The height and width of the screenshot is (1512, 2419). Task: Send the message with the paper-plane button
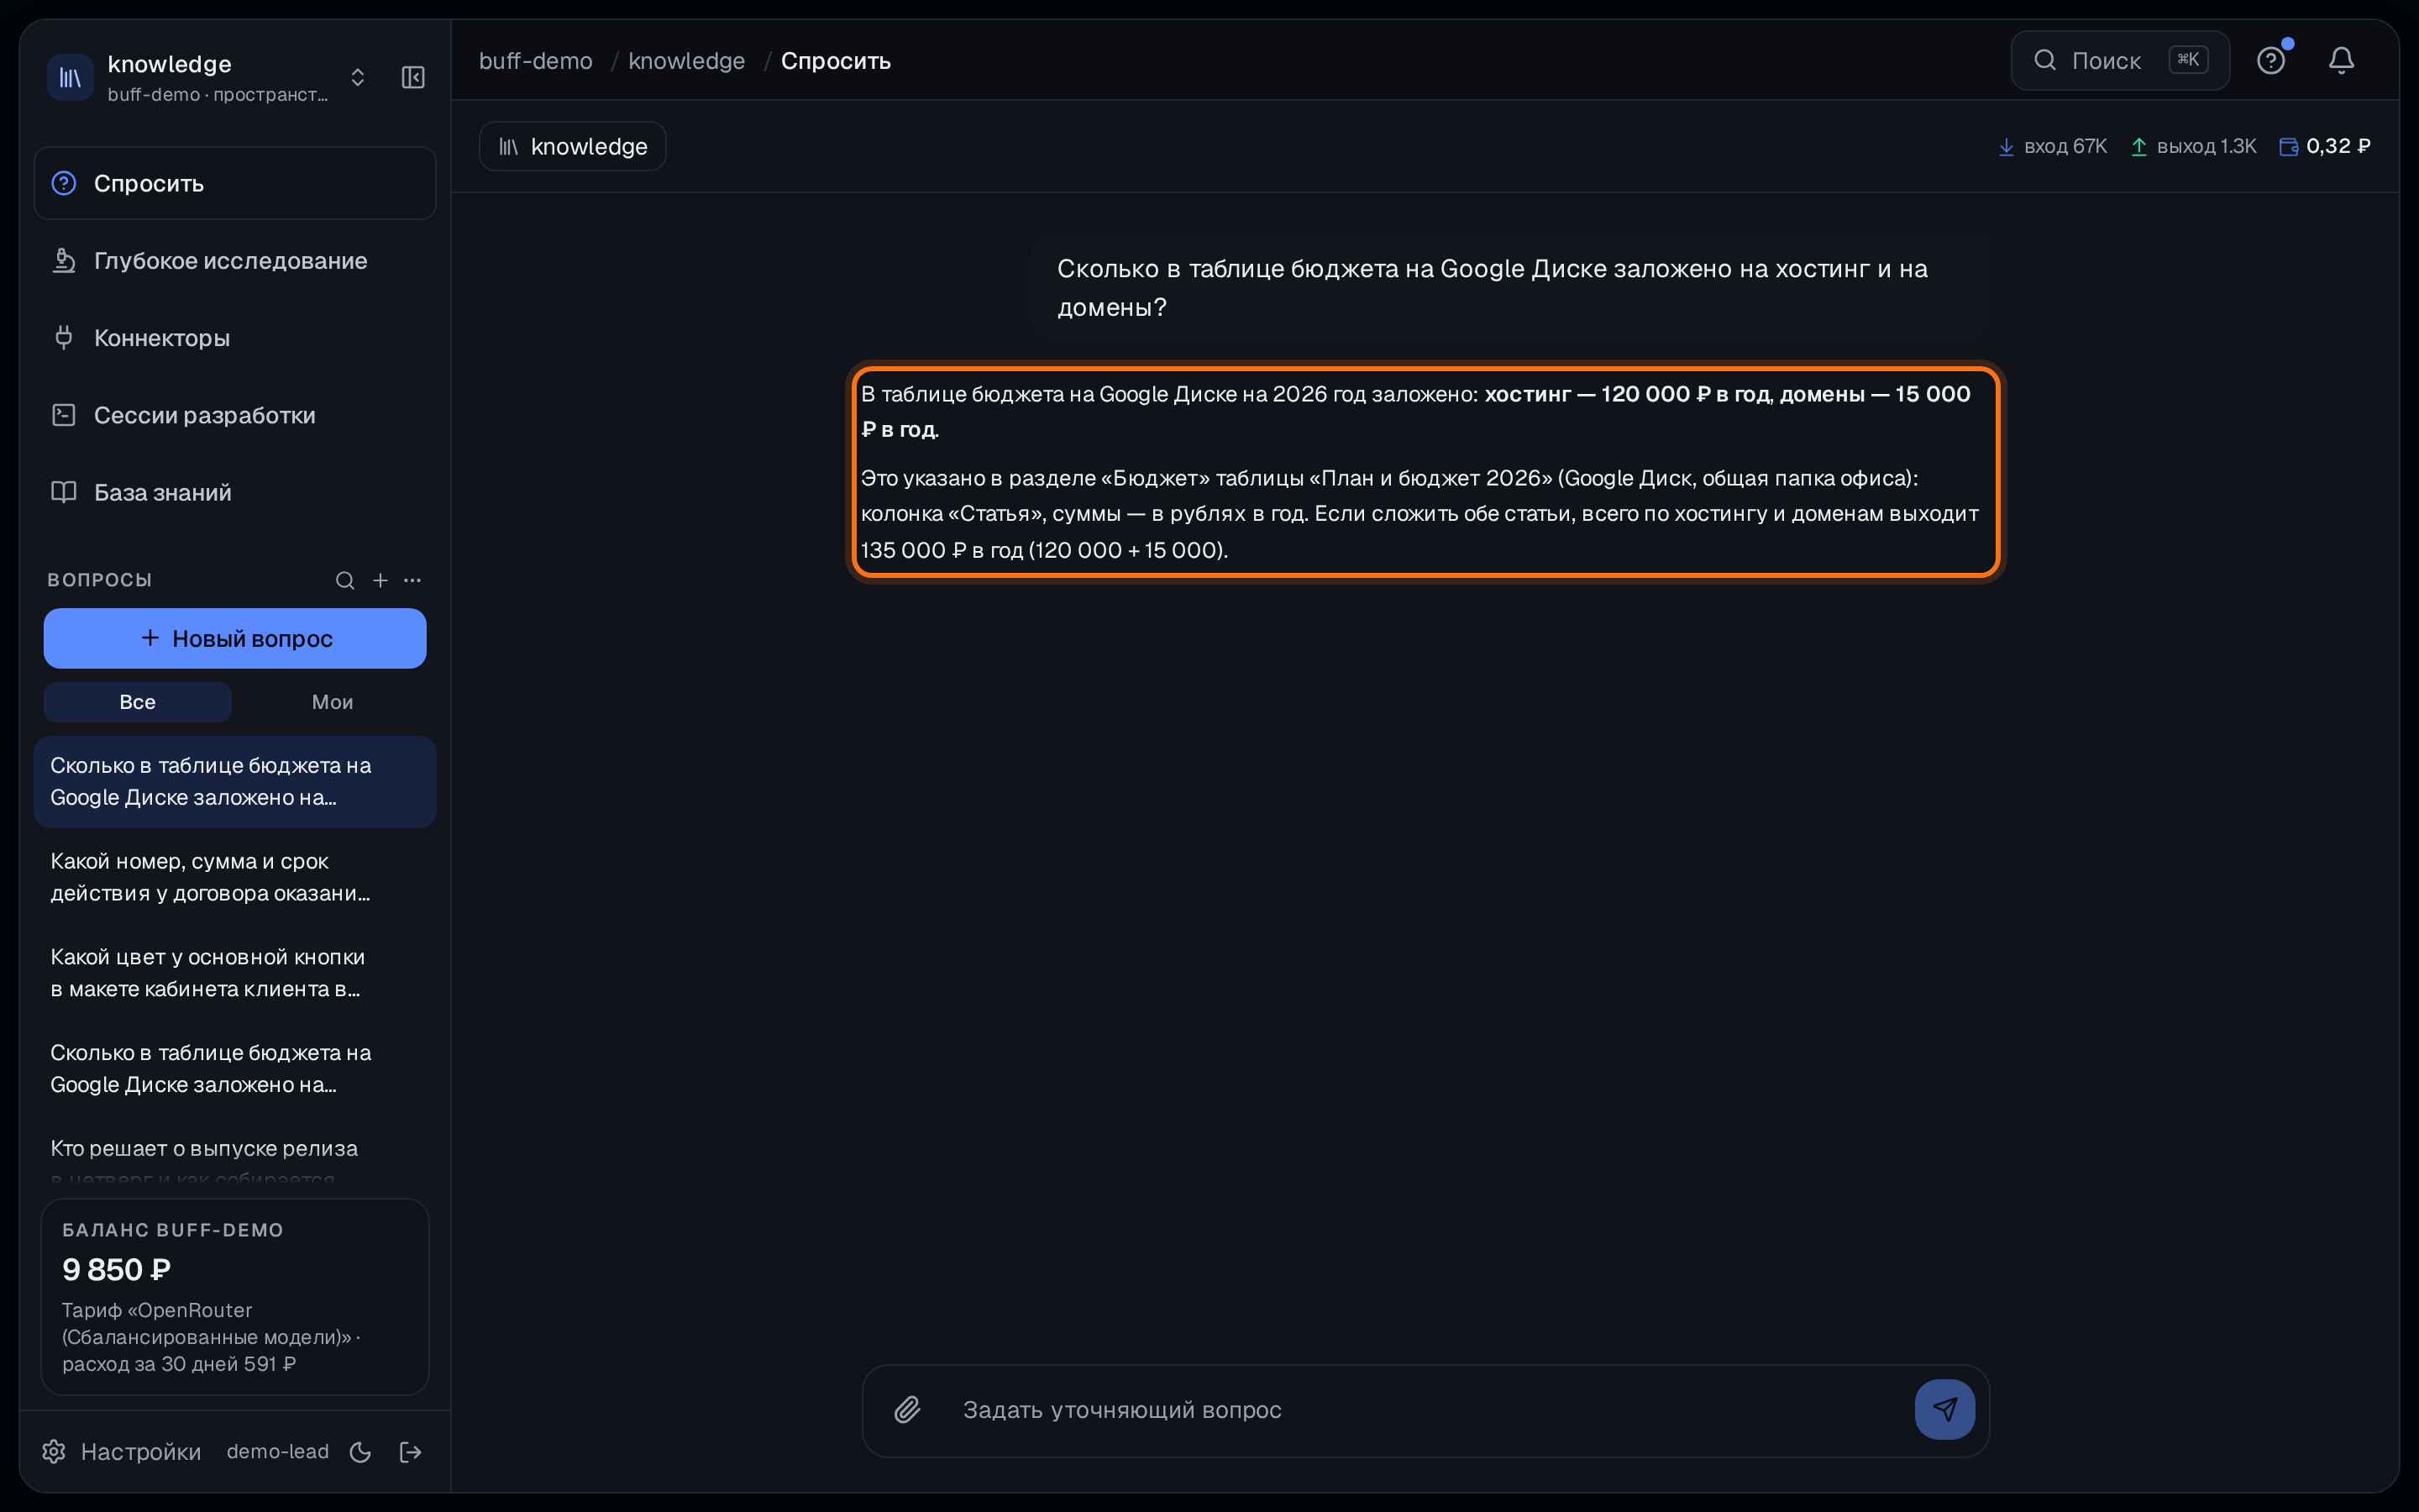(1944, 1410)
